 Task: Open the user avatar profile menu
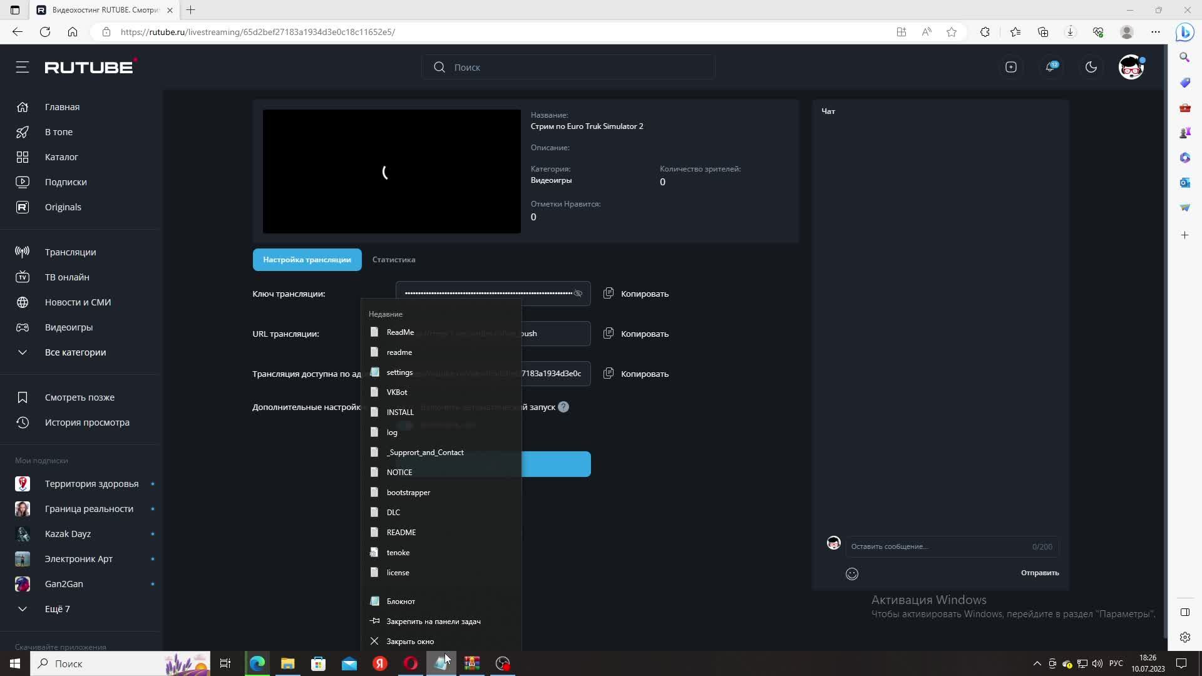[1131, 67]
